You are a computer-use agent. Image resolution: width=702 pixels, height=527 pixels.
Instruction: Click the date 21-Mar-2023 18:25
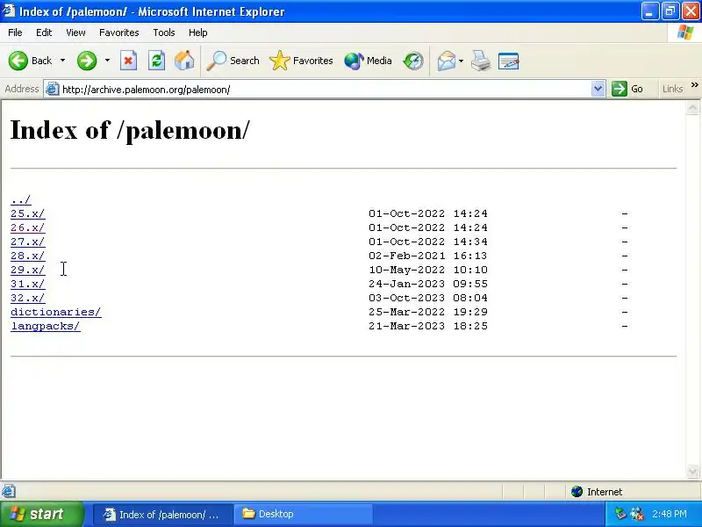pyautogui.click(x=428, y=326)
